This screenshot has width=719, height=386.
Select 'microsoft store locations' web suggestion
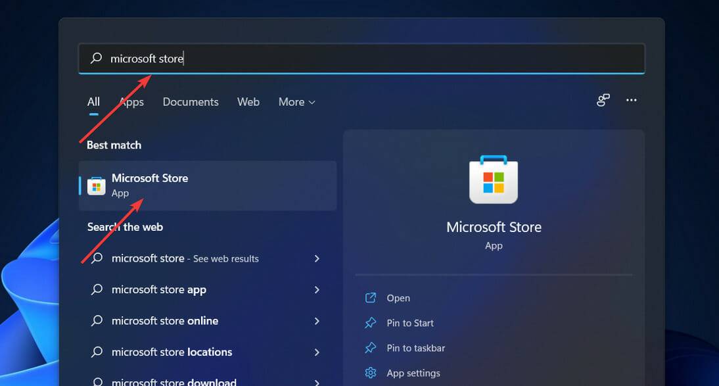coord(208,352)
